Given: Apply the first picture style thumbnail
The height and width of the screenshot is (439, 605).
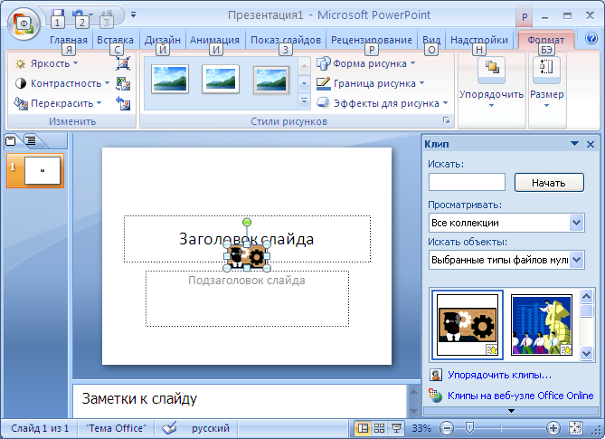Looking at the screenshot, I should (x=170, y=79).
